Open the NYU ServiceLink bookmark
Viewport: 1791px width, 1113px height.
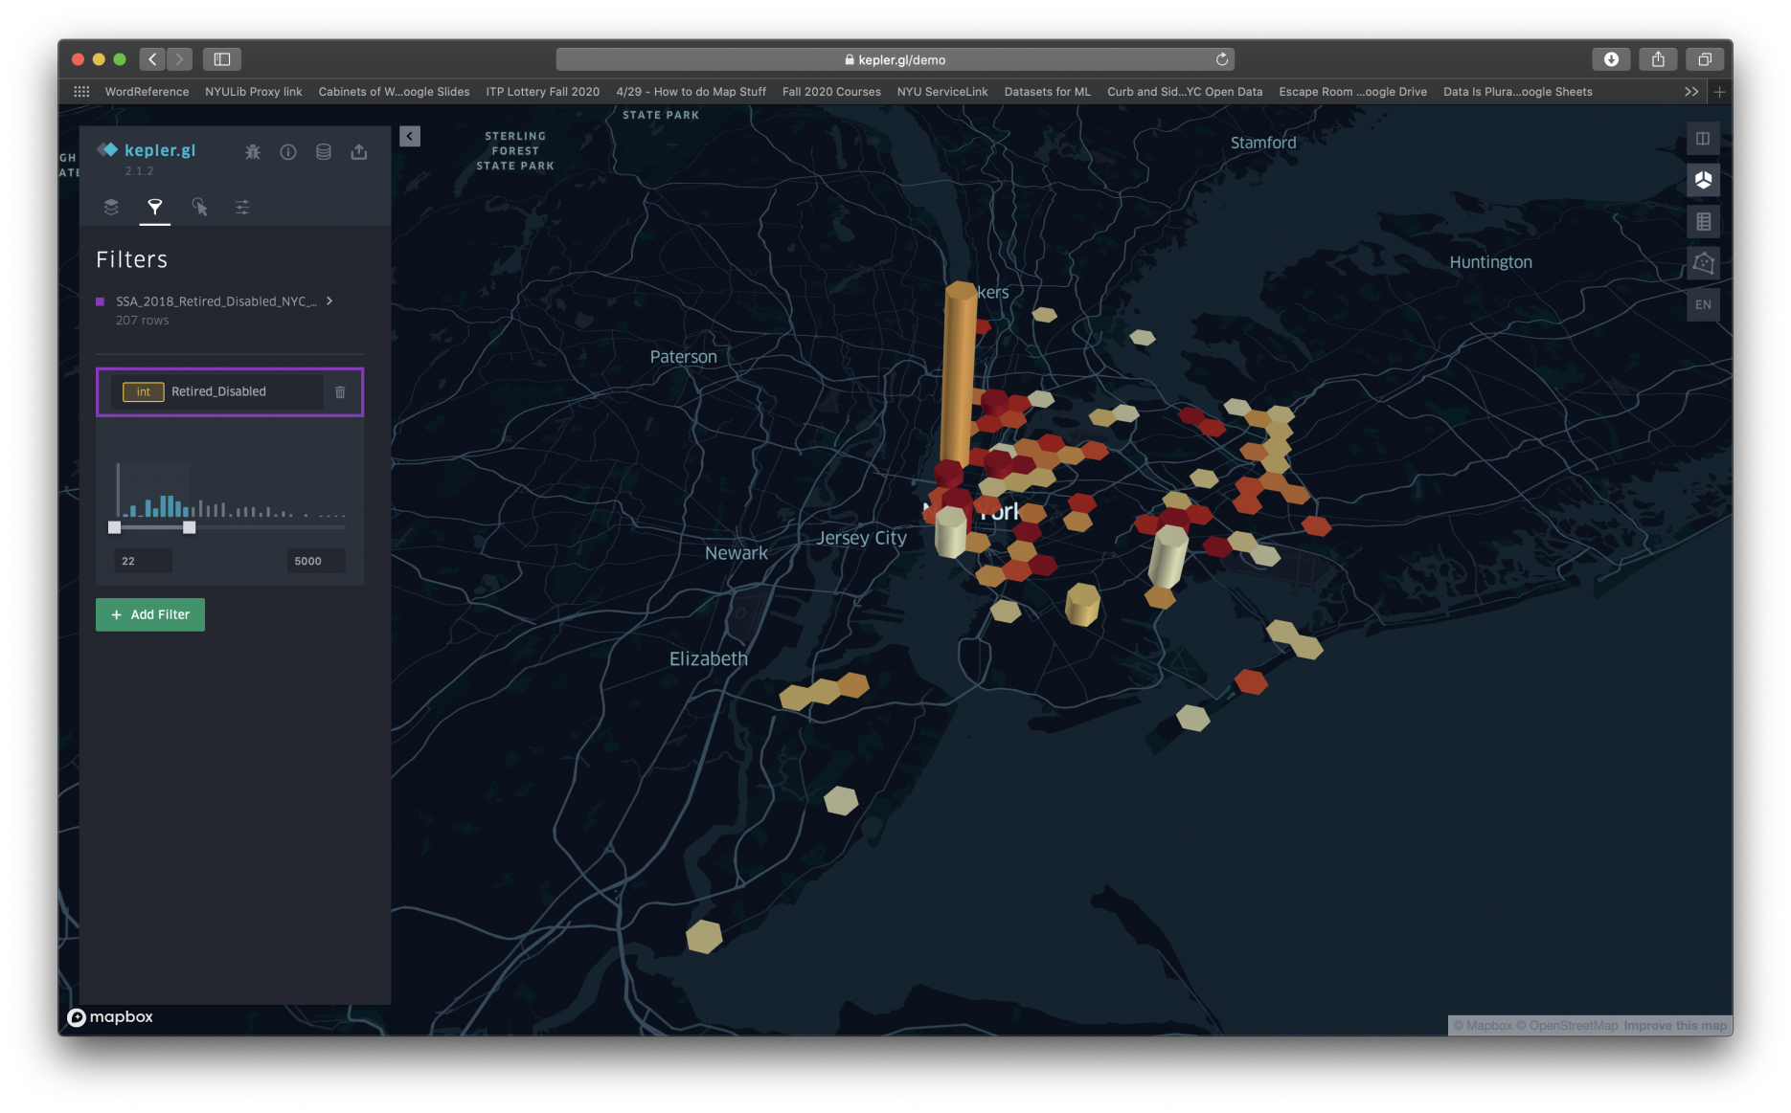point(942,92)
